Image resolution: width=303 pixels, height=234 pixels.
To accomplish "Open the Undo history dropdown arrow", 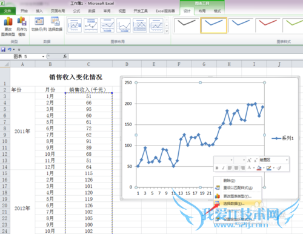I will (14, 50).
